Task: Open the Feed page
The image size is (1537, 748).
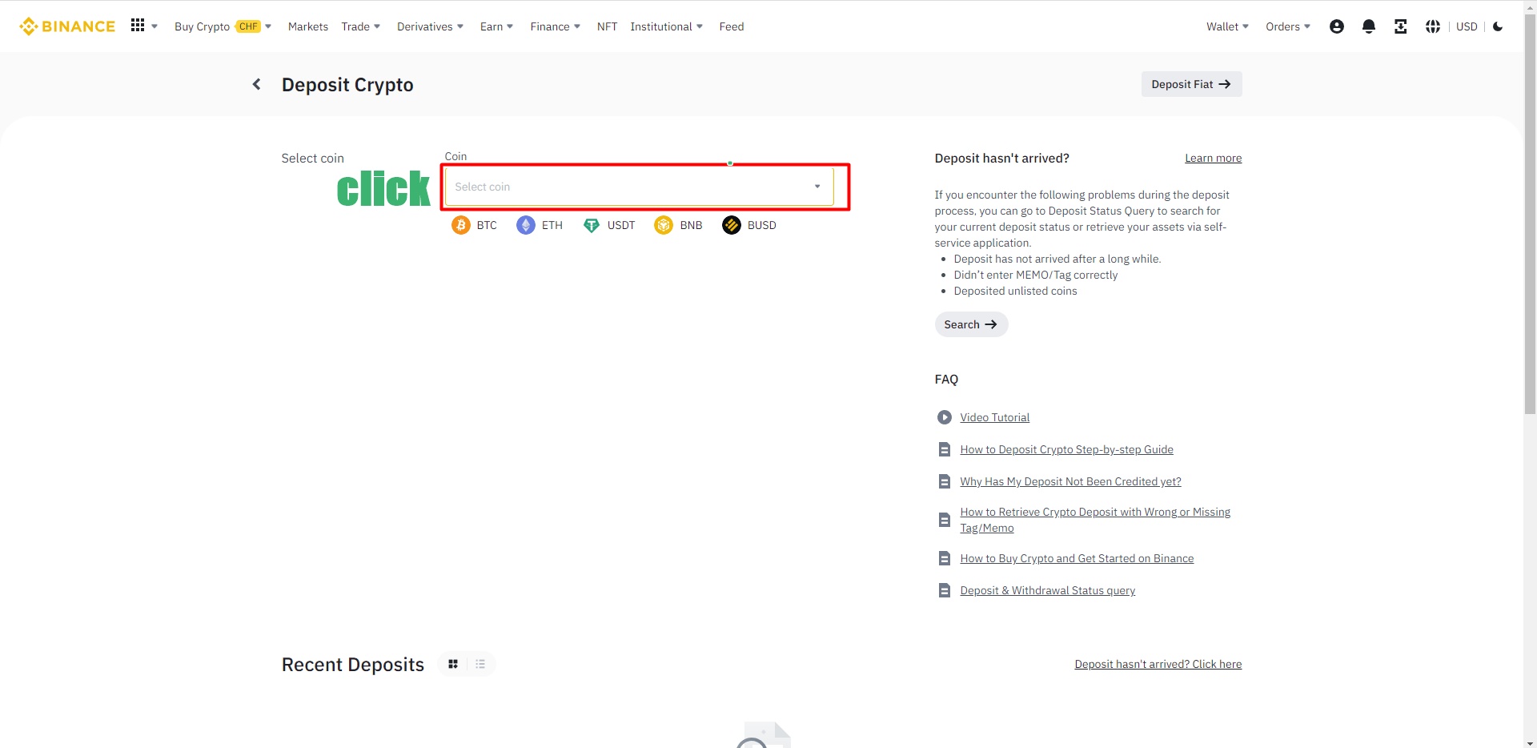Action: coord(732,26)
